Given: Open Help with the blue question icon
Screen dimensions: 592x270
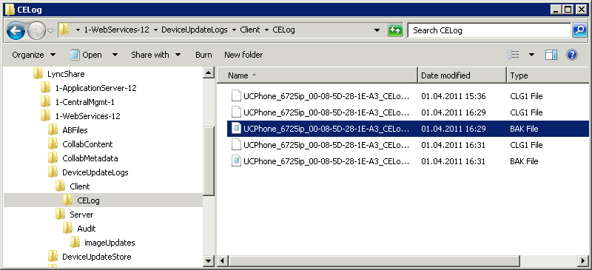Looking at the screenshot, I should [571, 55].
